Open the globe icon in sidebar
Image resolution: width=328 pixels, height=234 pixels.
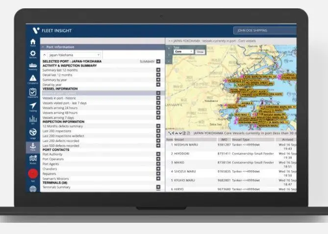tap(33, 189)
